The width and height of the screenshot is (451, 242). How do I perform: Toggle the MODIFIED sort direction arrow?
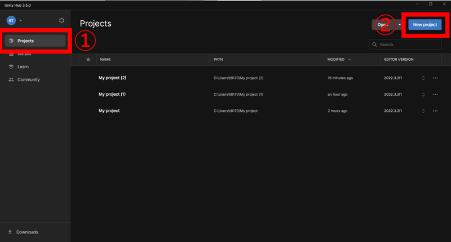350,60
